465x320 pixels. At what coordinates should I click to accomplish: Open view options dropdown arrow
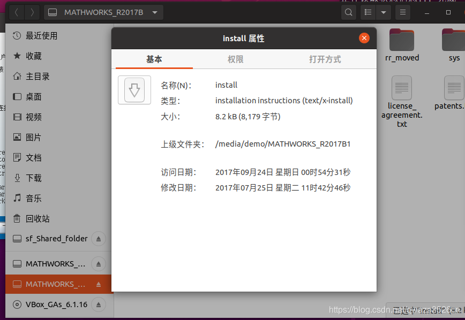click(x=384, y=12)
